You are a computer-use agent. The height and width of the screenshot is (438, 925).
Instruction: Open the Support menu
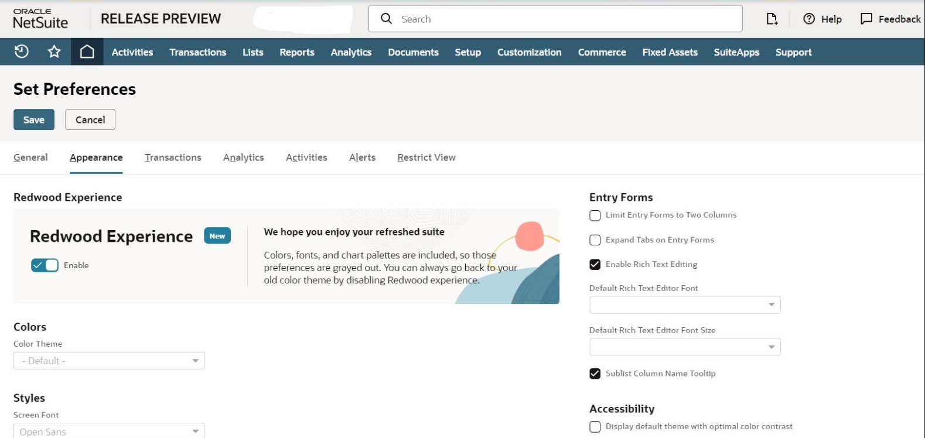(794, 52)
